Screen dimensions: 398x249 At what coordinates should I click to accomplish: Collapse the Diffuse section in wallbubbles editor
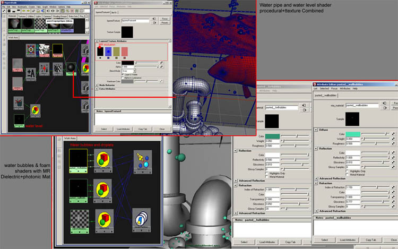(x=316, y=130)
